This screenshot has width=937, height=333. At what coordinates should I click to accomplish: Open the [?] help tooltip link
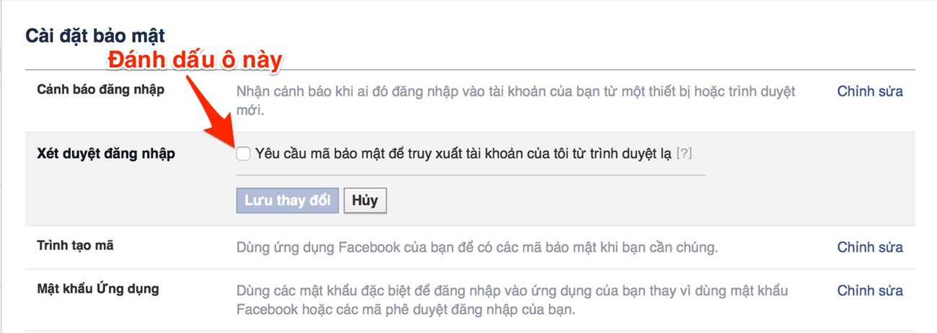(684, 154)
